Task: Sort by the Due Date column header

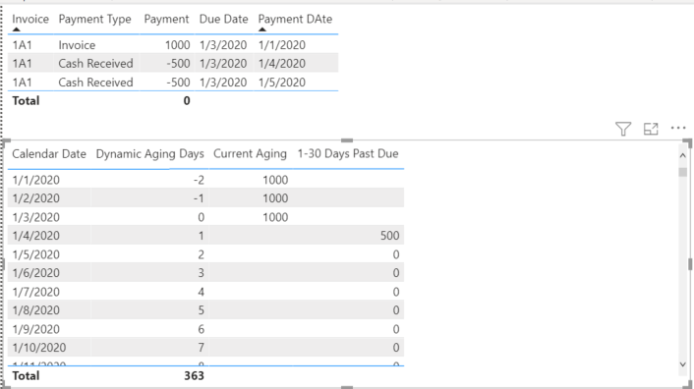Action: click(x=223, y=19)
